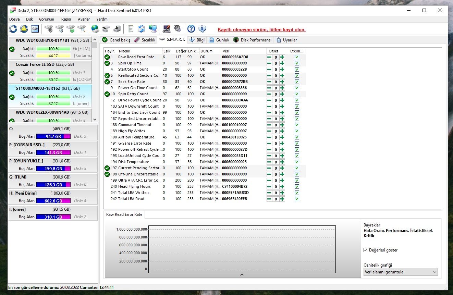
Task: Increase offset for Raw Read Error Rate
Action: click(282, 57)
